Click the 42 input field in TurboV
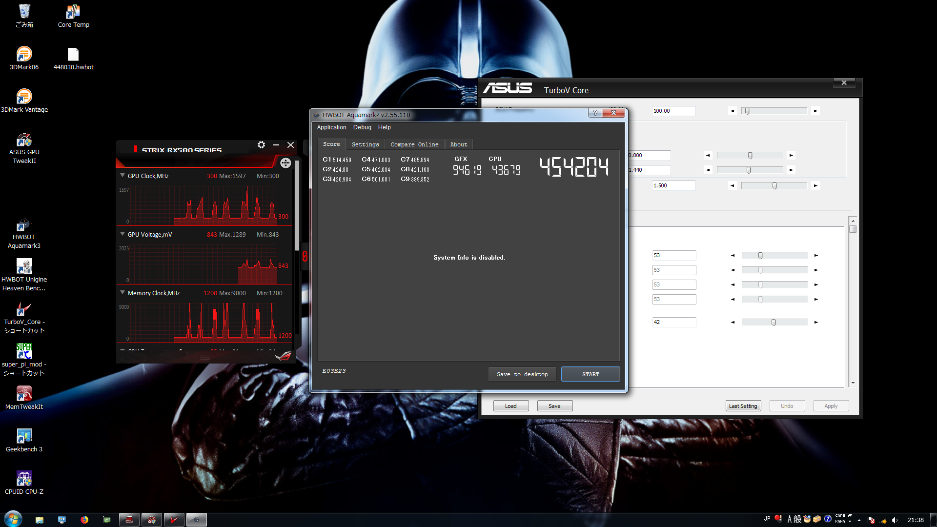The height and width of the screenshot is (527, 937). coord(674,322)
